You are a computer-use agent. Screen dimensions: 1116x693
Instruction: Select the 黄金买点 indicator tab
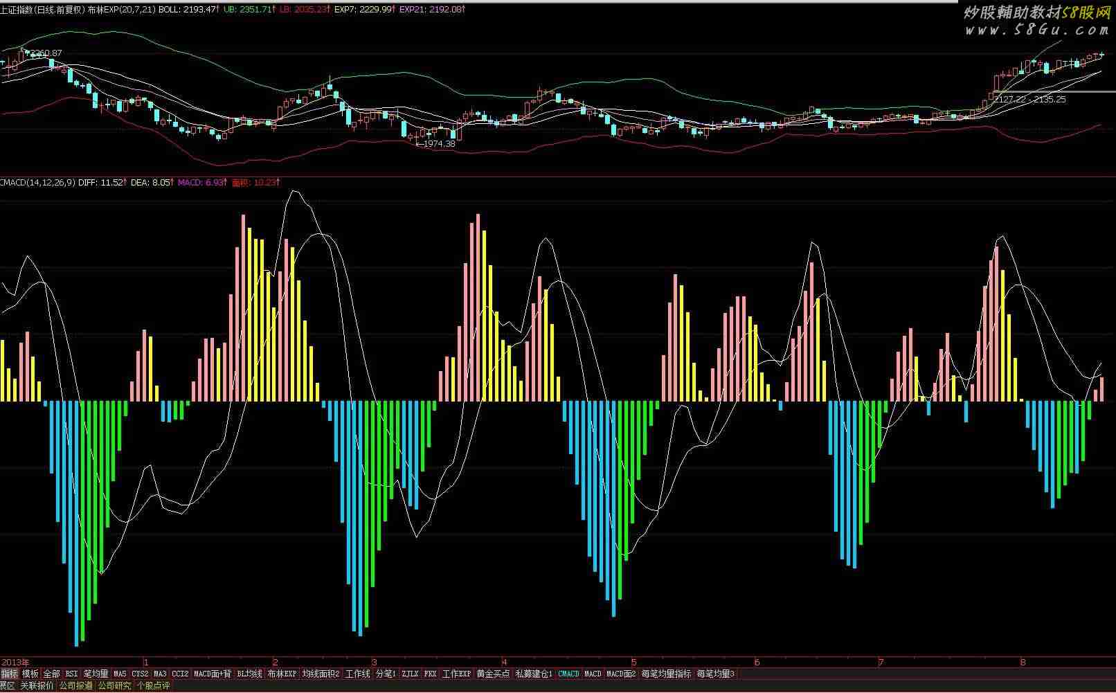(x=493, y=674)
